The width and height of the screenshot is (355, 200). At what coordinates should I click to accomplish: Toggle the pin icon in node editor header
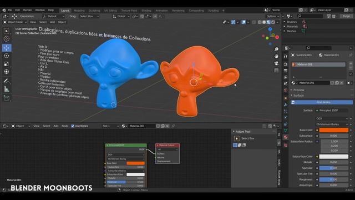point(173,126)
